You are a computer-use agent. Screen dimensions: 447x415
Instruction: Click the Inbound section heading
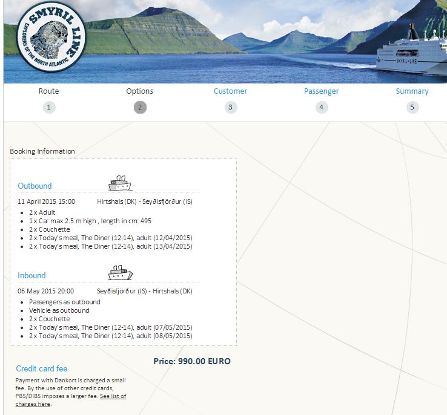[x=31, y=275]
